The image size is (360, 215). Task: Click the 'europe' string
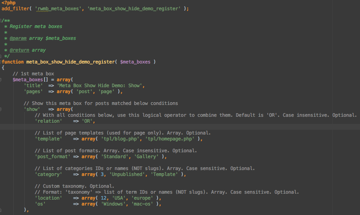coord(142,198)
